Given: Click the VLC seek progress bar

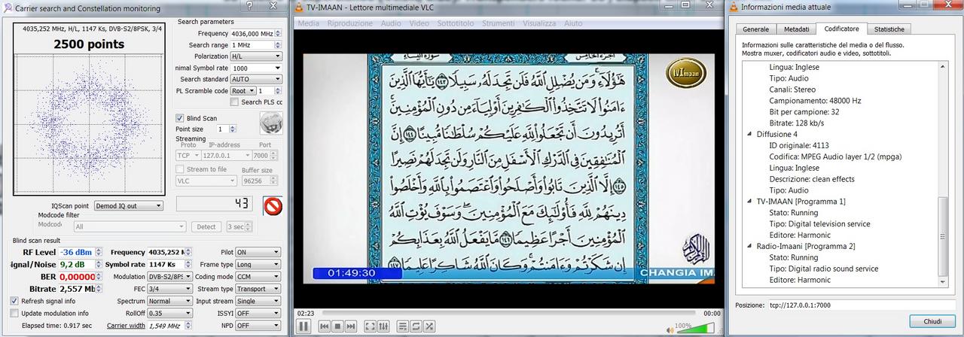Looking at the screenshot, I should pyautogui.click(x=509, y=313).
